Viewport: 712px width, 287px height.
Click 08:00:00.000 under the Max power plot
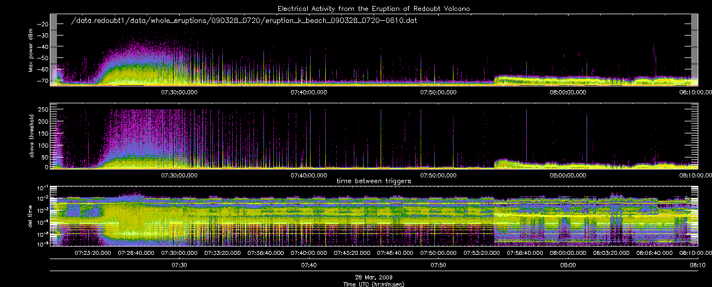tap(567, 92)
